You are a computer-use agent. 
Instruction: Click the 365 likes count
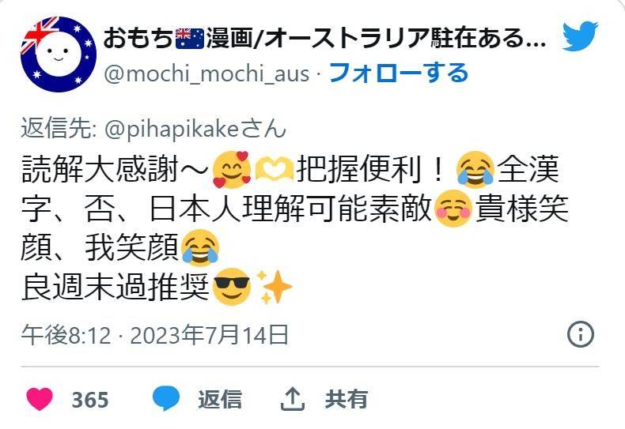click(x=90, y=400)
